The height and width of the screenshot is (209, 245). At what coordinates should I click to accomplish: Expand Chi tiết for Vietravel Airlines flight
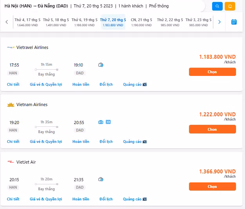[x=13, y=85]
